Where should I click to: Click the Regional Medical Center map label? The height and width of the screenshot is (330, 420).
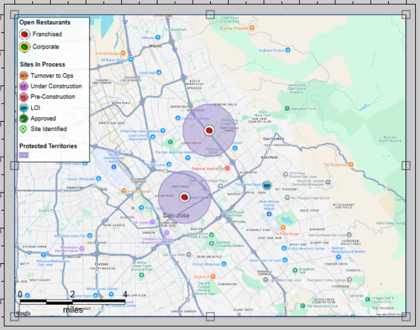(x=209, y=169)
